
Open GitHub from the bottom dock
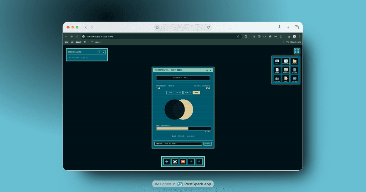tap(175, 162)
